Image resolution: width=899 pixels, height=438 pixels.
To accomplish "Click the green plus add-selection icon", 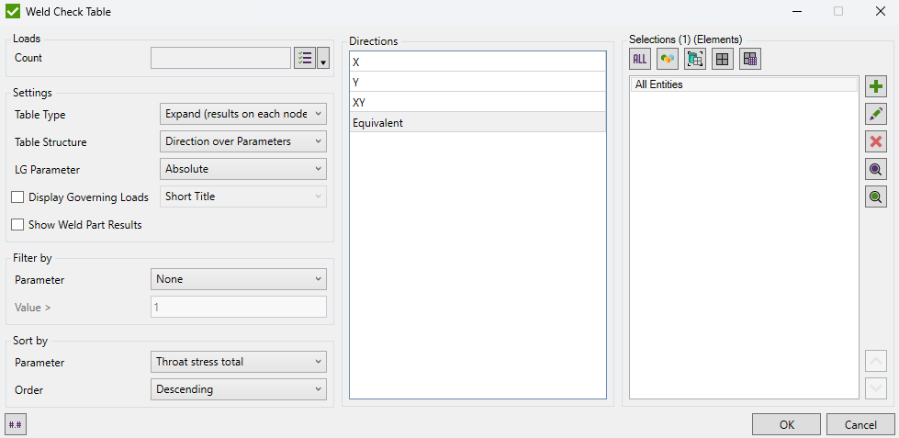I will point(876,86).
